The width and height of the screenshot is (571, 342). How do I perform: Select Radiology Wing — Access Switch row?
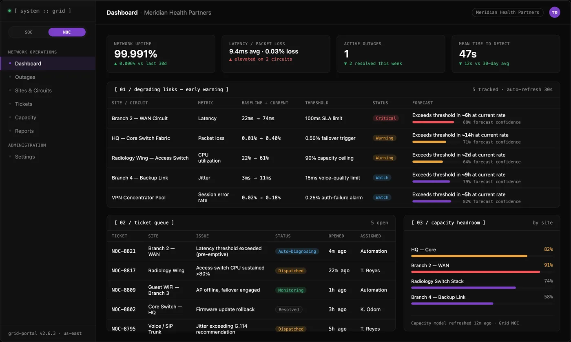(333, 158)
